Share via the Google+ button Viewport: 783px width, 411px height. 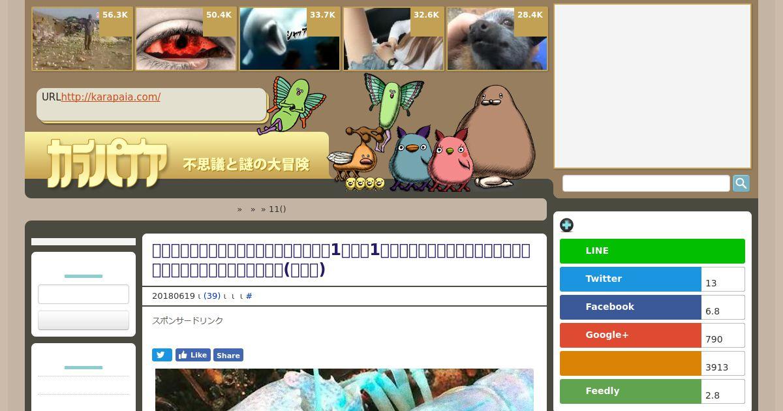(630, 335)
